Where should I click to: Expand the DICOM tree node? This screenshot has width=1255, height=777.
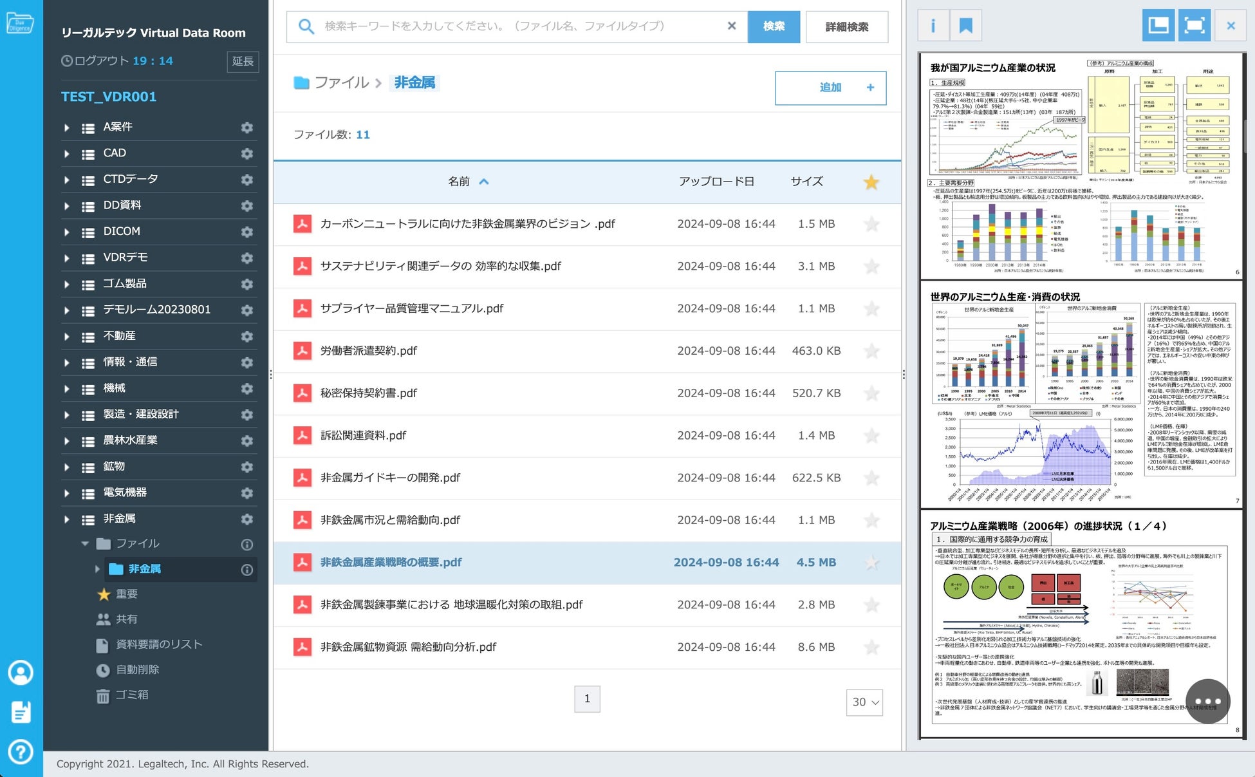point(67,232)
